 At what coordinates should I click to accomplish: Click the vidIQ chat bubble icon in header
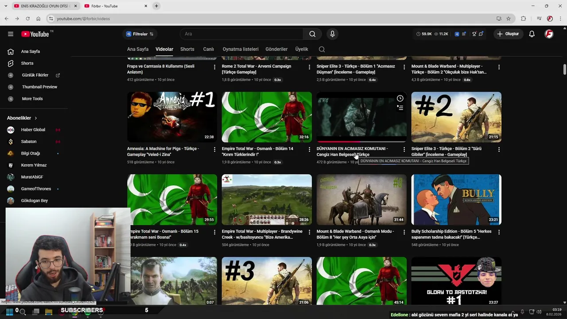481,34
